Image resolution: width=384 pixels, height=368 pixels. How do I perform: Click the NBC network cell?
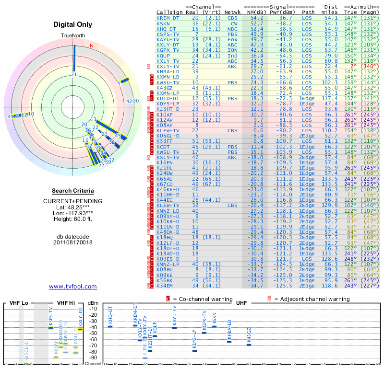232,29
